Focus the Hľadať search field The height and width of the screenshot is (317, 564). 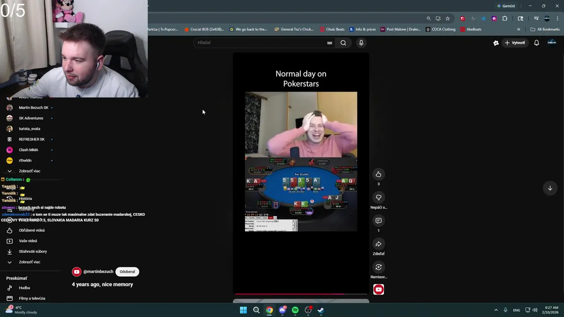click(x=264, y=43)
